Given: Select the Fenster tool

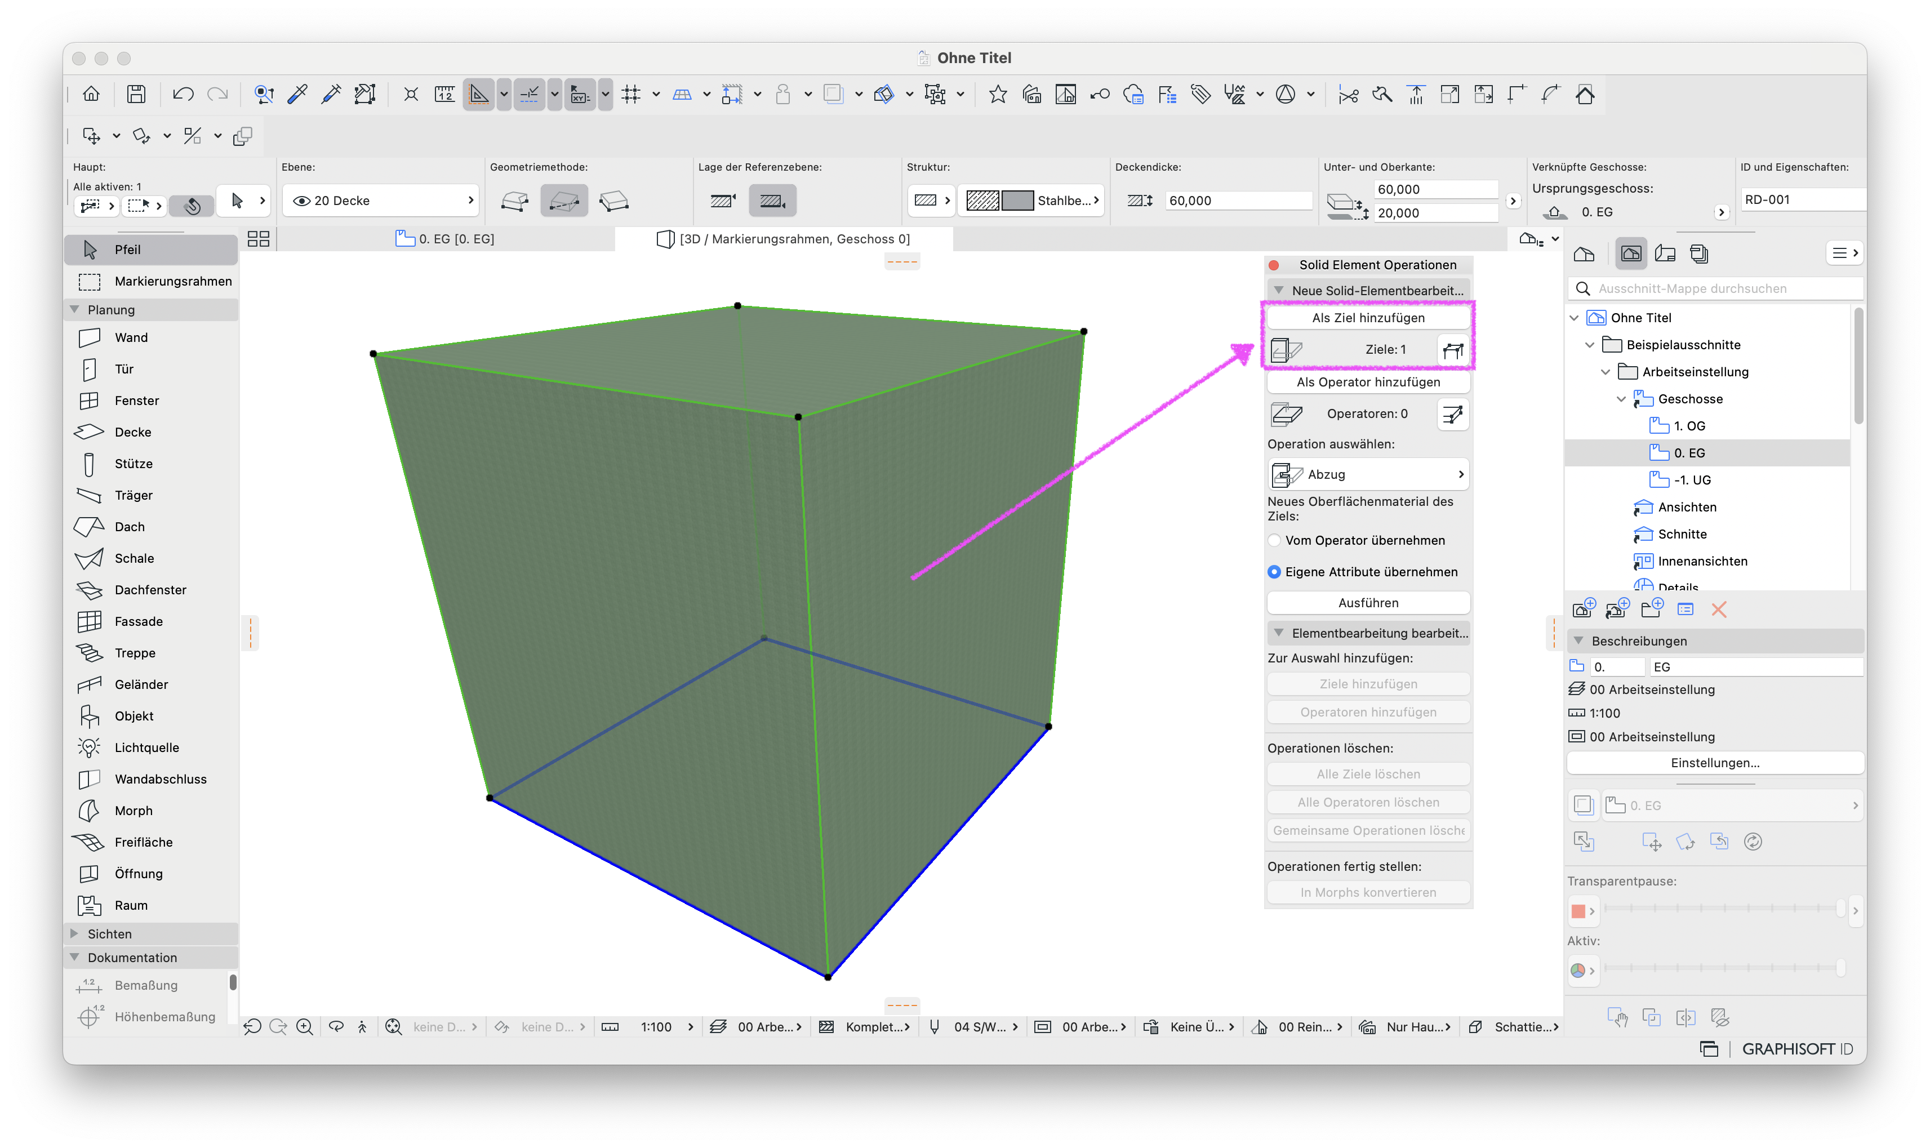Looking at the screenshot, I should pos(151,401).
